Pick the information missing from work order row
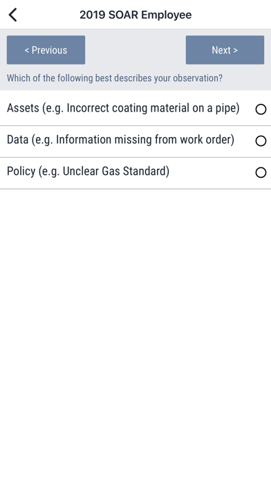This screenshot has height=482, width=271. [135, 141]
